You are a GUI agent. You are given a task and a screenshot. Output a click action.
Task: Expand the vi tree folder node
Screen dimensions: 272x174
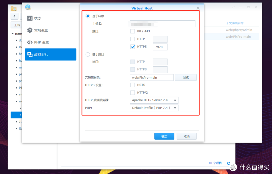(16, 95)
